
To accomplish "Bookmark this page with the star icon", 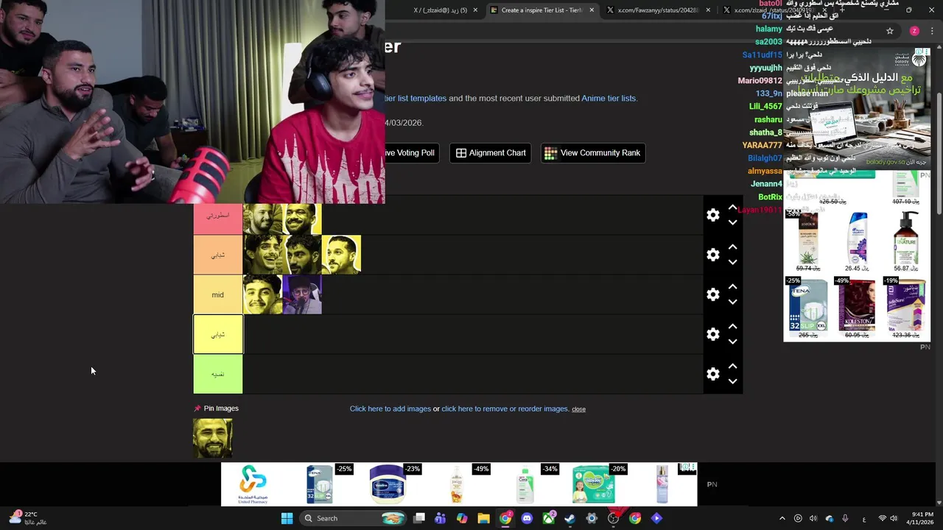I will 890,31.
